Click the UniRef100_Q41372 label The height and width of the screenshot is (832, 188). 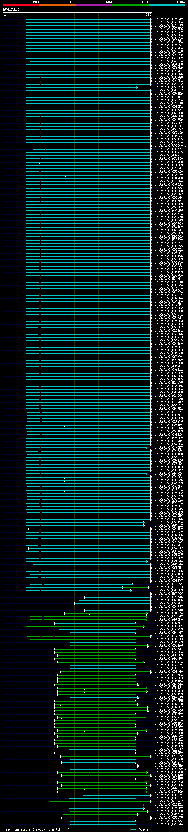[x=168, y=756]
